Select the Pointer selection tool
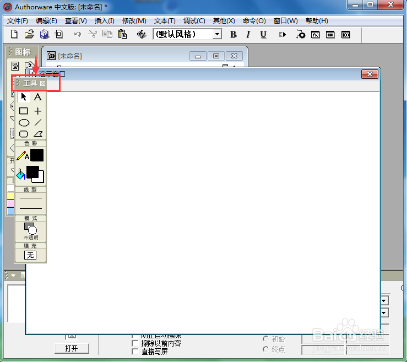Image resolution: width=407 pixels, height=362 pixels. pyautogui.click(x=24, y=97)
